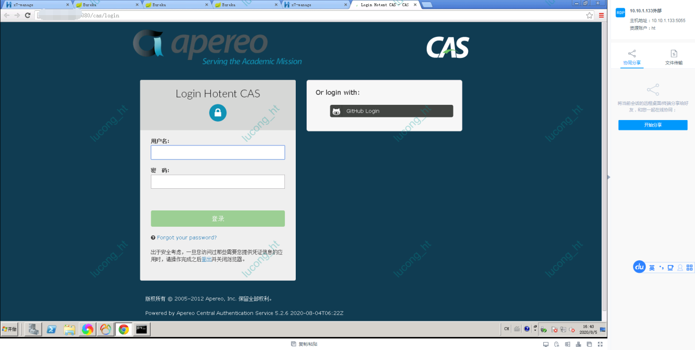Screen dimensions: 695x350
Task: Switch to the 文件传输 file transfer tab
Action: pos(674,58)
